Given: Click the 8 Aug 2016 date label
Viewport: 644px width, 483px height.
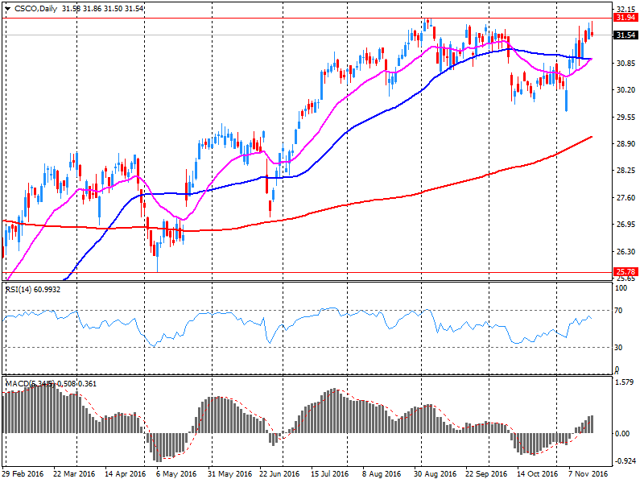Looking at the screenshot, I should (382, 473).
